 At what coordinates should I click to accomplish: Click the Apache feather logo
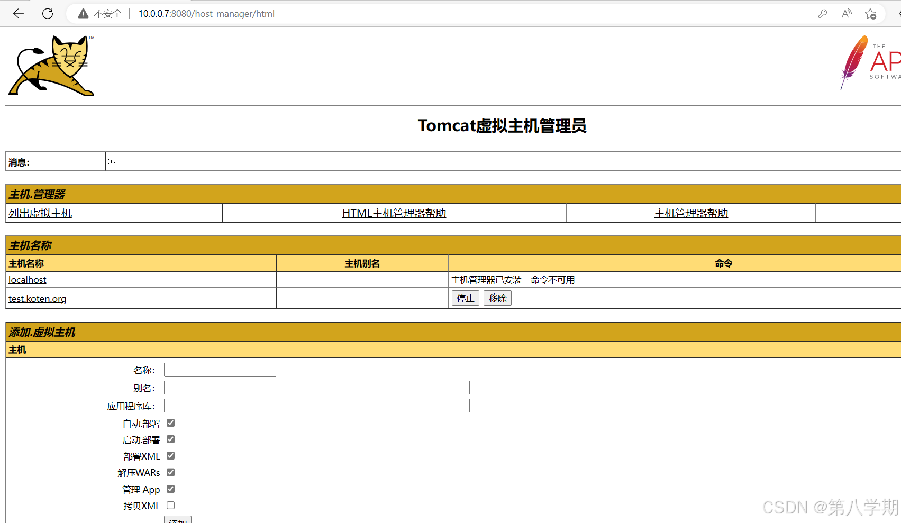point(870,63)
